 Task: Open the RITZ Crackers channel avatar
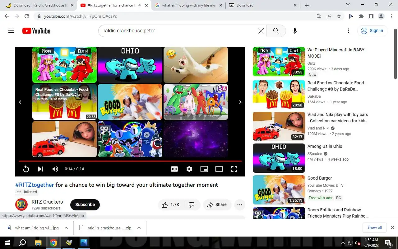(21, 204)
